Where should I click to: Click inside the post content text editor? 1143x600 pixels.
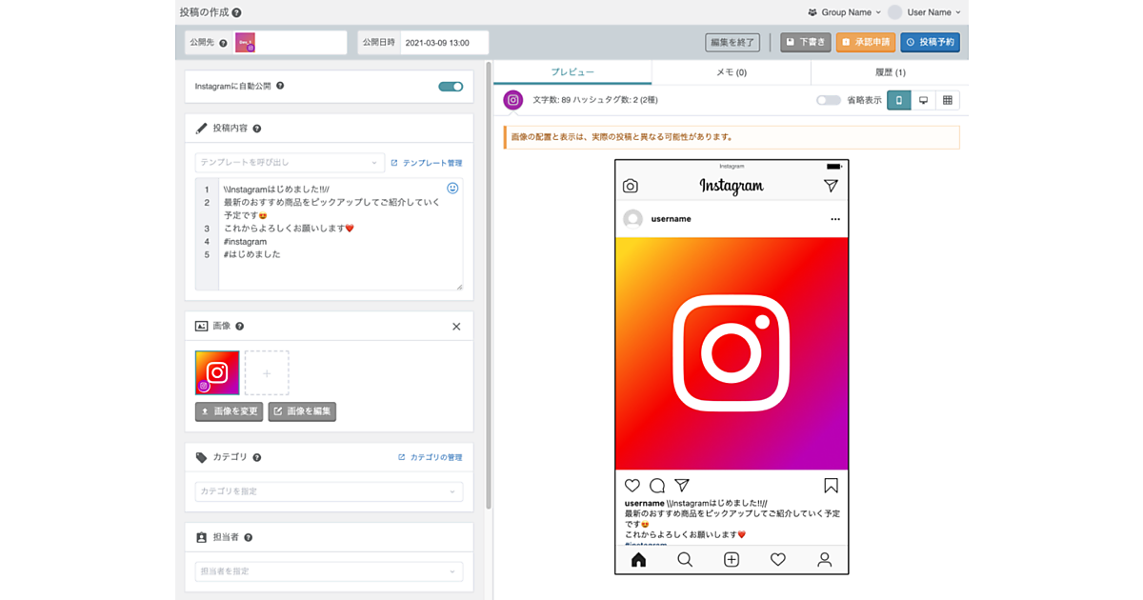coord(329,234)
